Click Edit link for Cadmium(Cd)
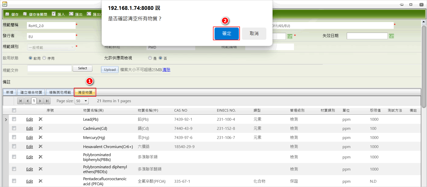Viewport: 427px width, 187px height. [29, 129]
